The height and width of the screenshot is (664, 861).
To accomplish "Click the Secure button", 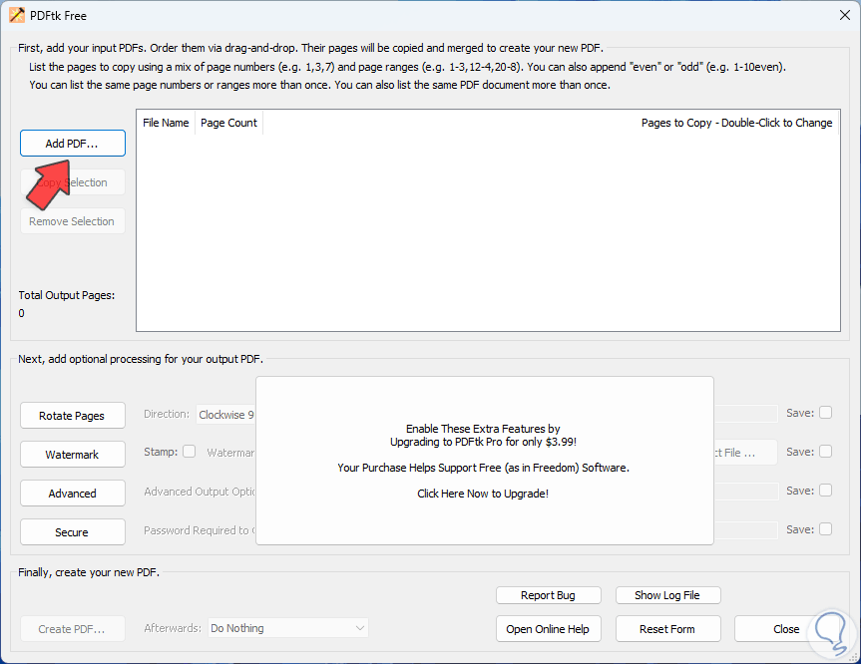I will pos(73,531).
